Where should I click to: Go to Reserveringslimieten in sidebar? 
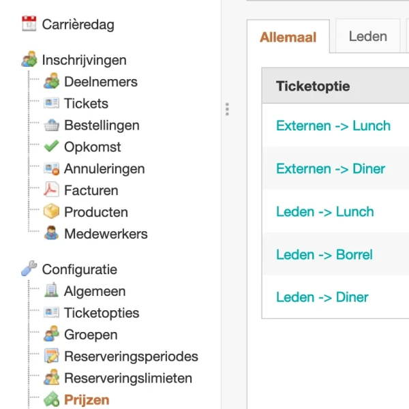click(128, 378)
